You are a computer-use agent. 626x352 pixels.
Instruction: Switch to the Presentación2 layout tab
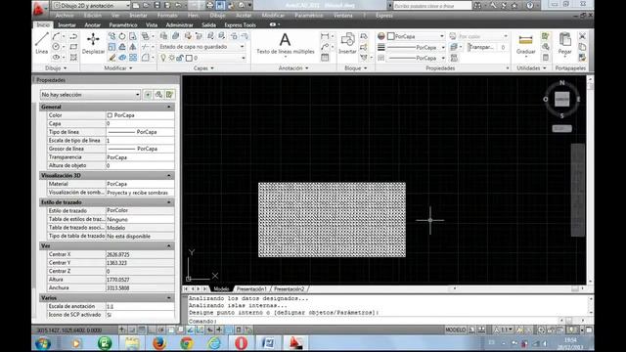coord(290,289)
